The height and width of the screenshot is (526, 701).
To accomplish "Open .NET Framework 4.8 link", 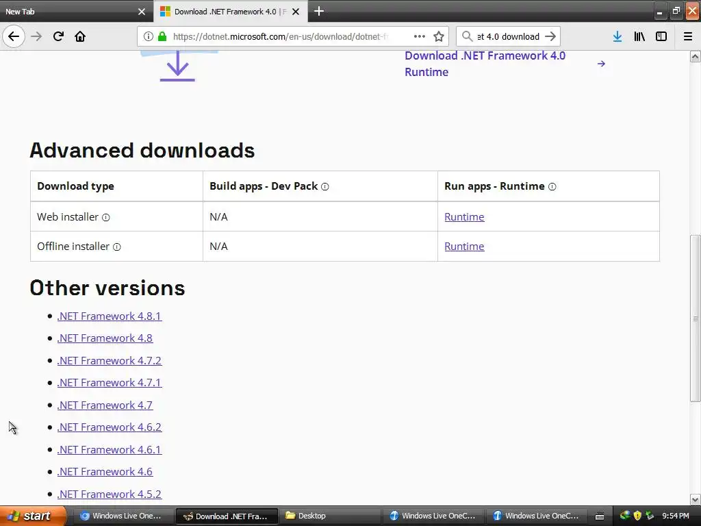I will click(105, 338).
